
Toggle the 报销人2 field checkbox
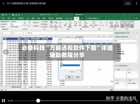115,58
